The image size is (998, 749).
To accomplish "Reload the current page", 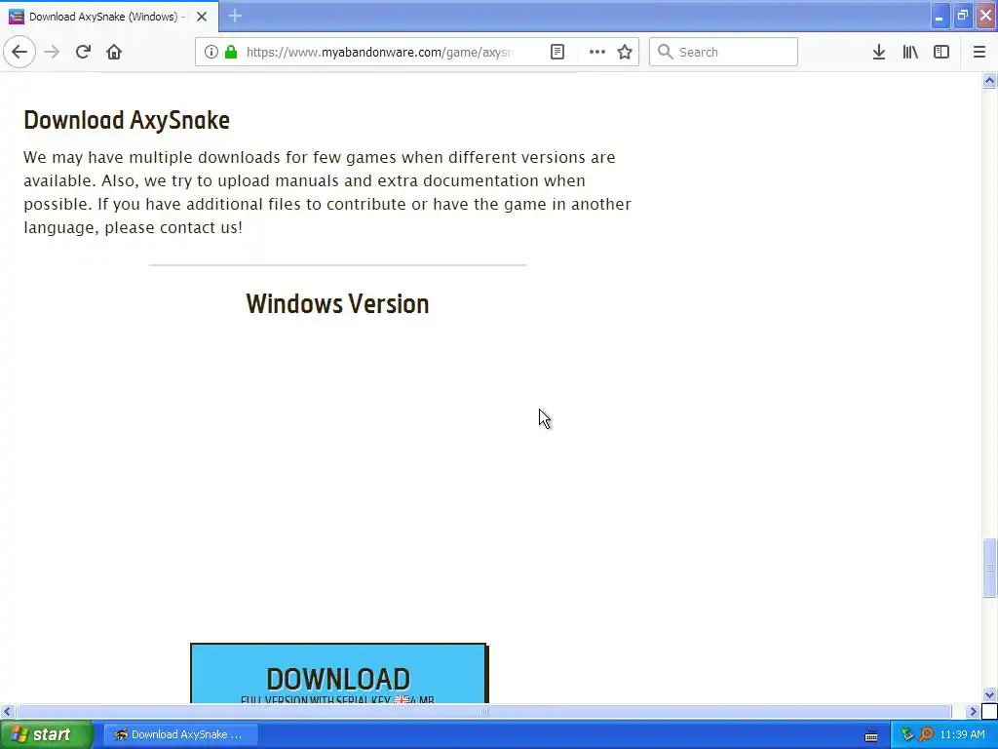I will coord(83,52).
